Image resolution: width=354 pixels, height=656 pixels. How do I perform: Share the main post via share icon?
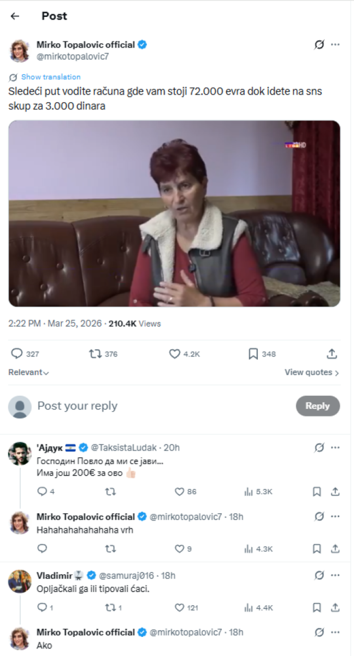pyautogui.click(x=332, y=354)
